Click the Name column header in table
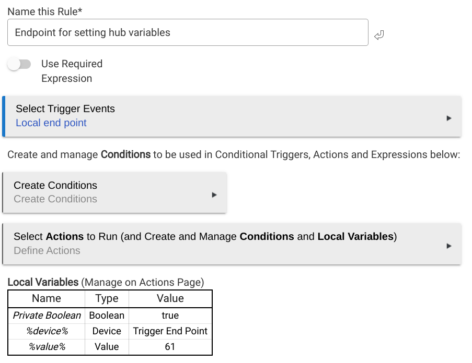 47,299
